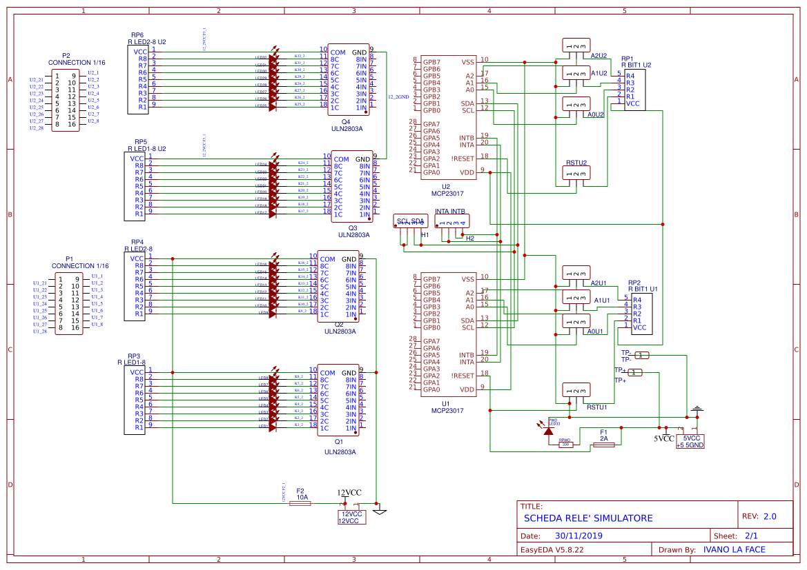Select header H1 with SCL SDA pins
Screen dimensions: 807x570
pos(411,222)
